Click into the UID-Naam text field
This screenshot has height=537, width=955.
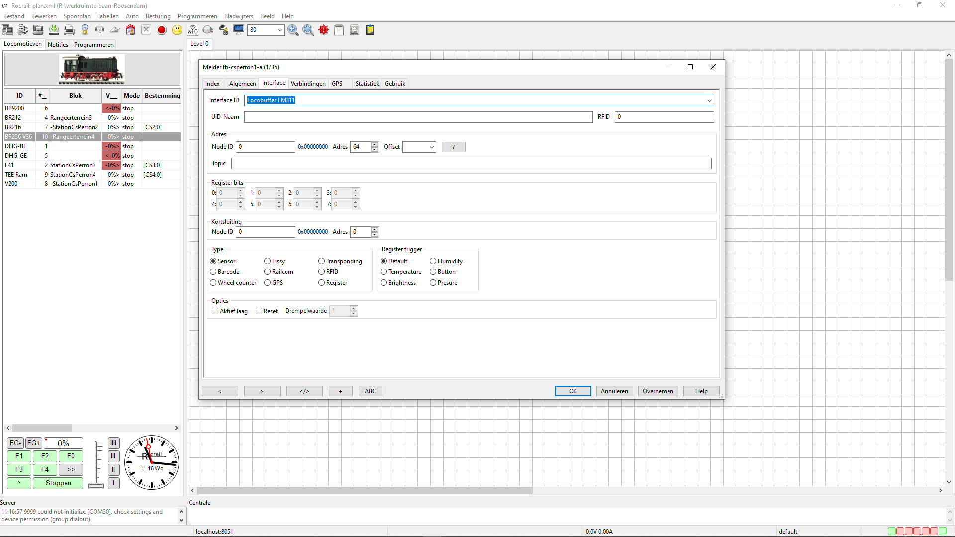[x=418, y=117]
